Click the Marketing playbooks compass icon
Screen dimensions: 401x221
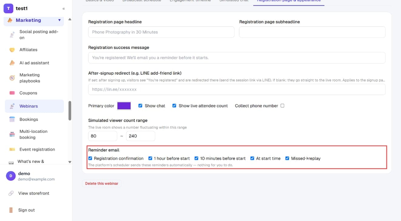12,78
